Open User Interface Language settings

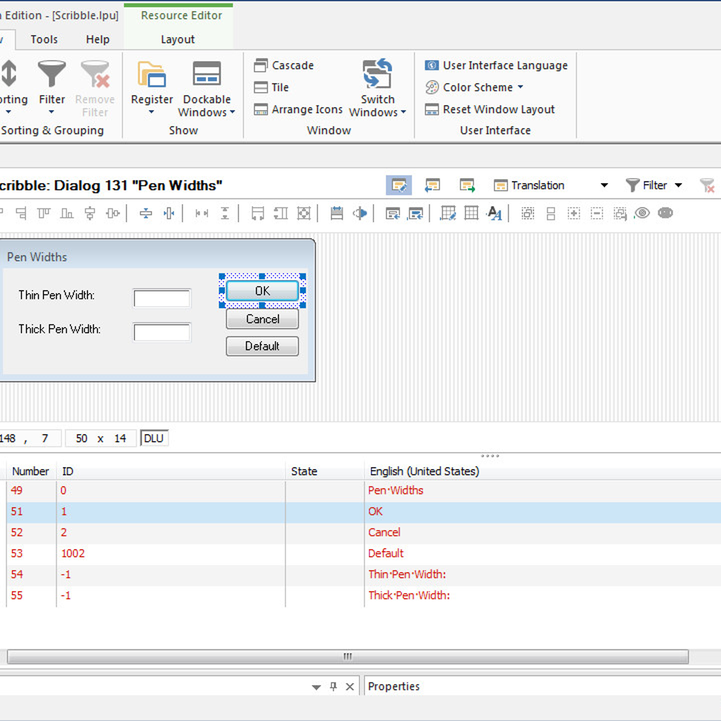[496, 65]
